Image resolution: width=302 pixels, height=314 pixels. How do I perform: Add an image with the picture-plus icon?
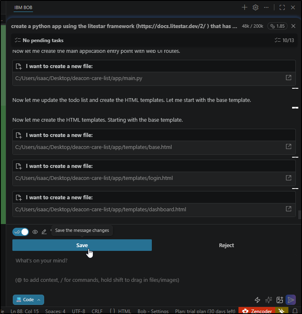coord(280,300)
